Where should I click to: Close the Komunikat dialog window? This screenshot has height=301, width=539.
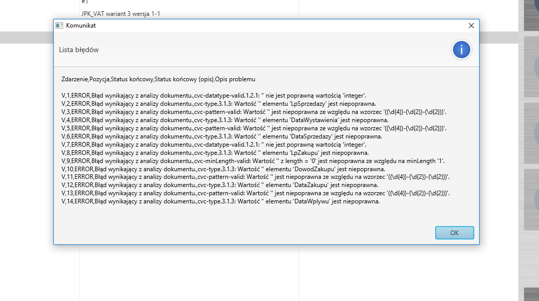pyautogui.click(x=471, y=26)
